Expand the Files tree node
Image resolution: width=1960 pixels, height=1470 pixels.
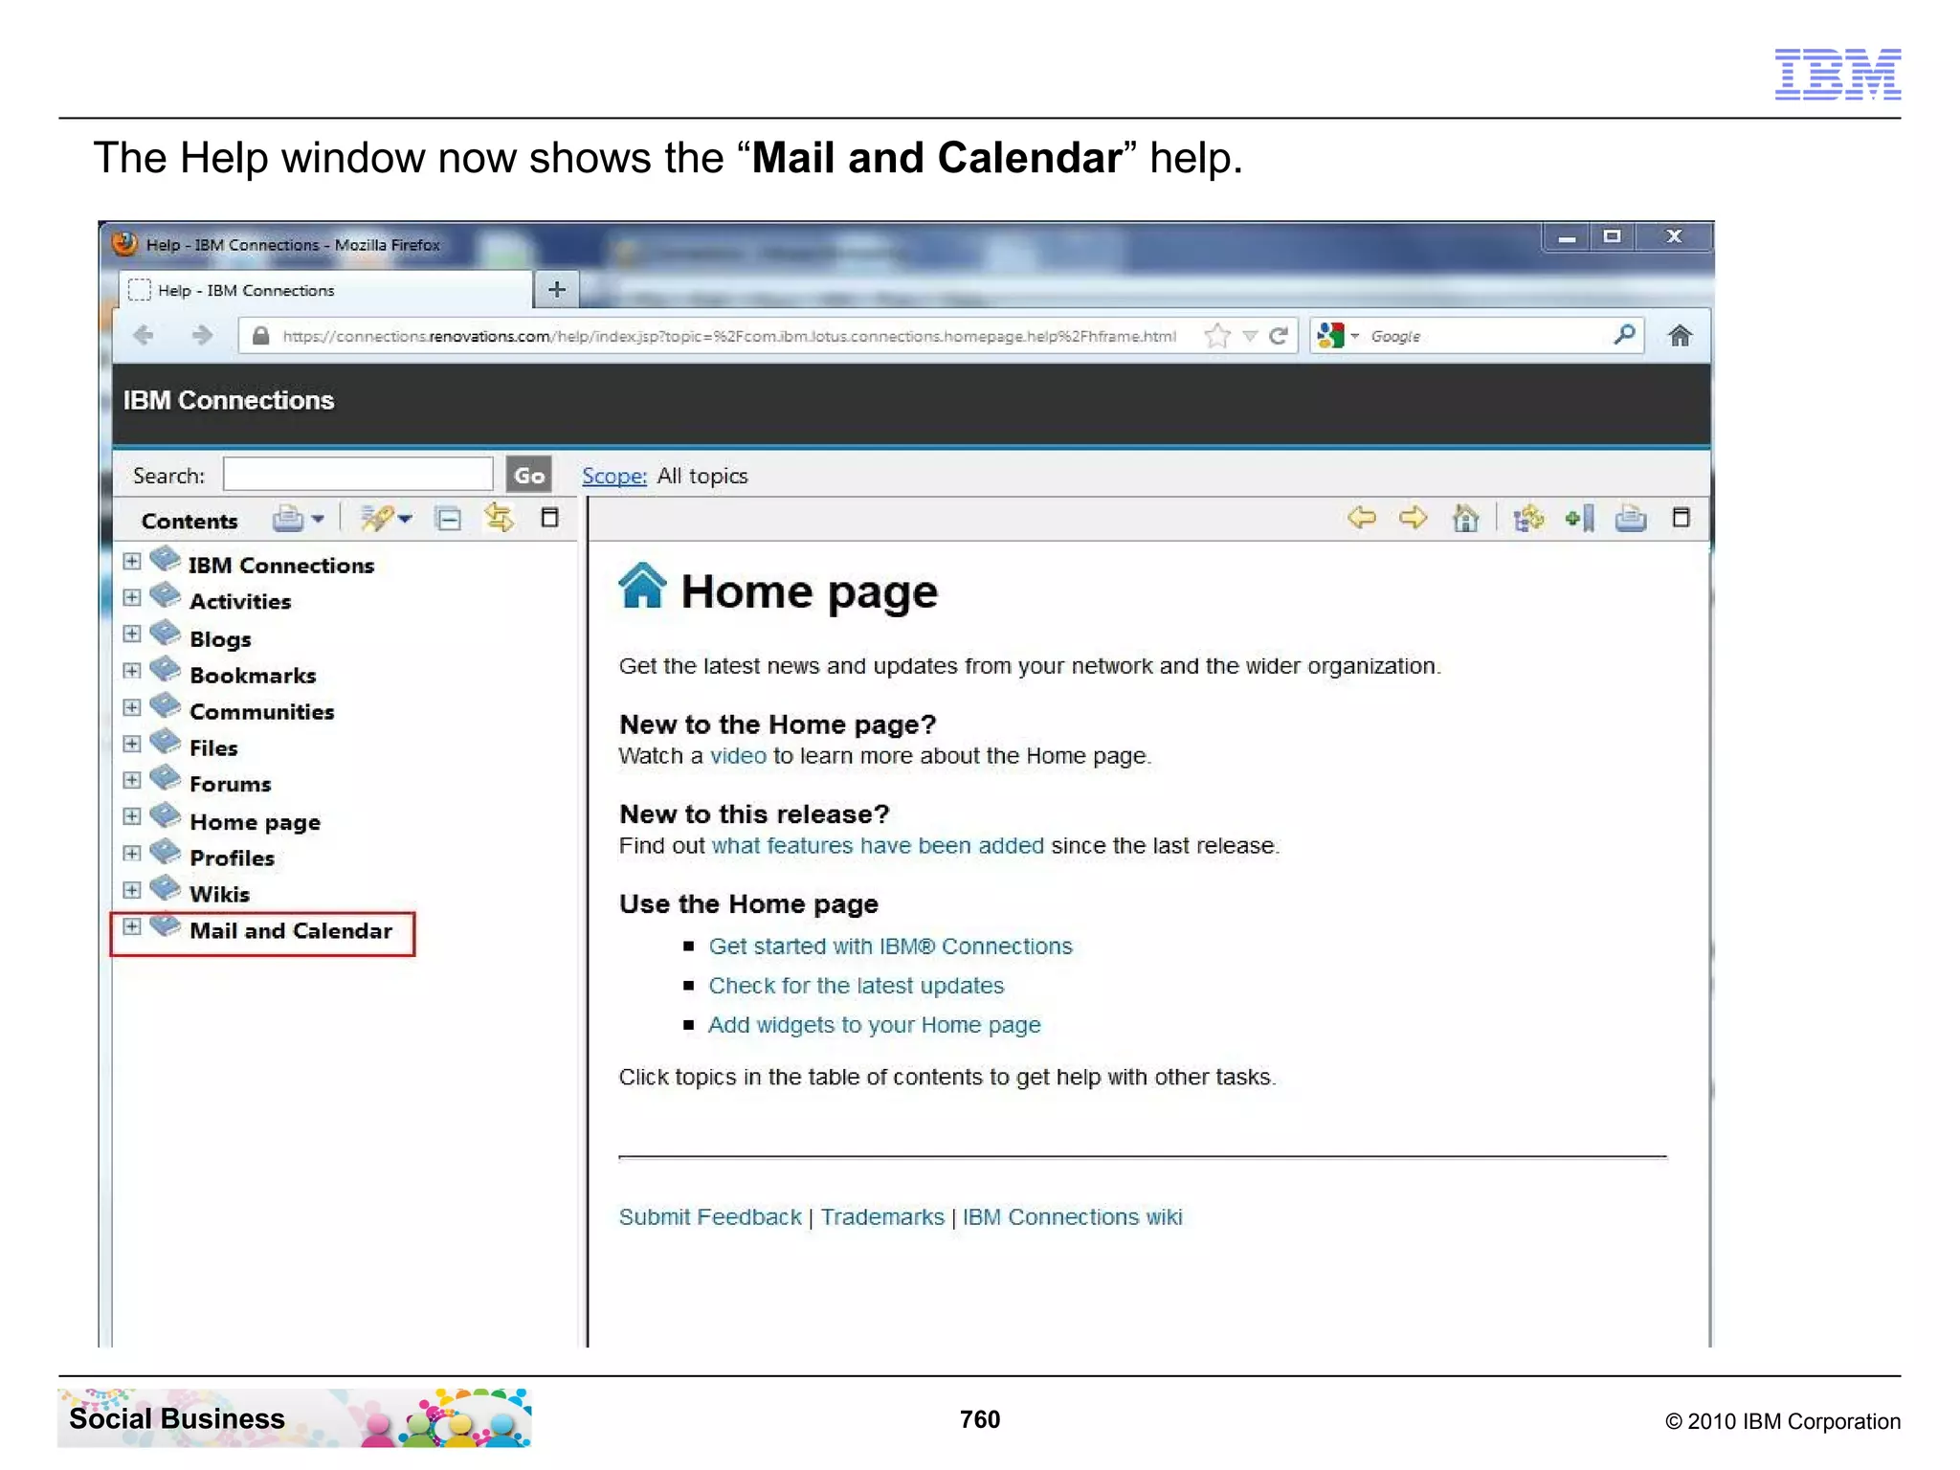pyautogui.click(x=132, y=744)
